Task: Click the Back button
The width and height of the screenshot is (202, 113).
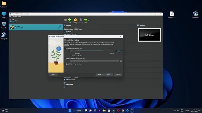Action: (100, 75)
